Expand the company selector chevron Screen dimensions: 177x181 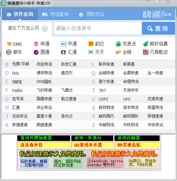(x=45, y=29)
